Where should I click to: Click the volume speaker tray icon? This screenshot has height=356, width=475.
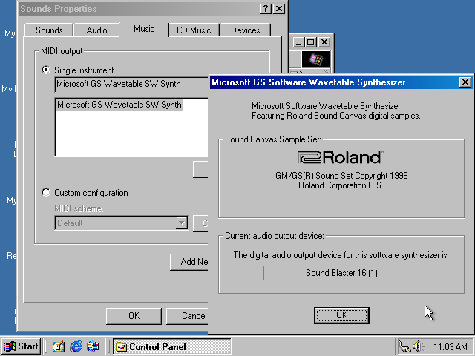tap(418, 346)
